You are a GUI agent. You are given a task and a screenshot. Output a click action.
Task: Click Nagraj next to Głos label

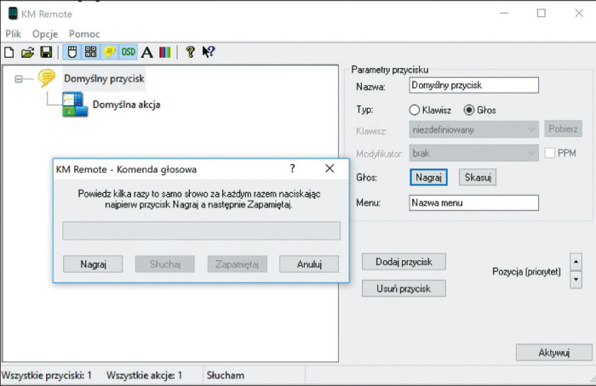coord(428,177)
